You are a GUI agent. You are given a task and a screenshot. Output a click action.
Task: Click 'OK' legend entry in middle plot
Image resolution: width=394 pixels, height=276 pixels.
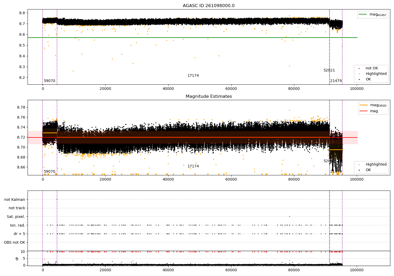pos(365,170)
